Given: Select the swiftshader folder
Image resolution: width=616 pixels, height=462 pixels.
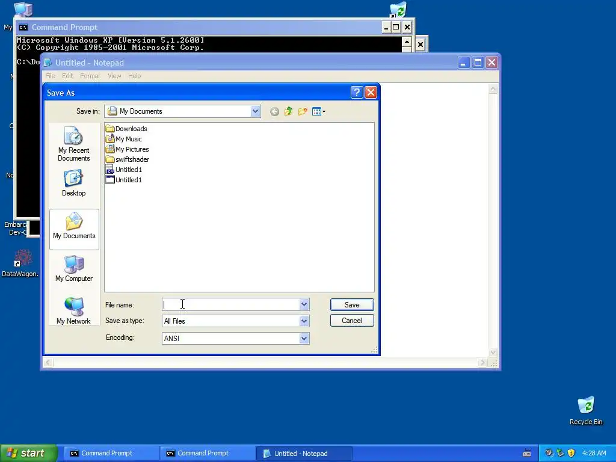Looking at the screenshot, I should click(128, 159).
